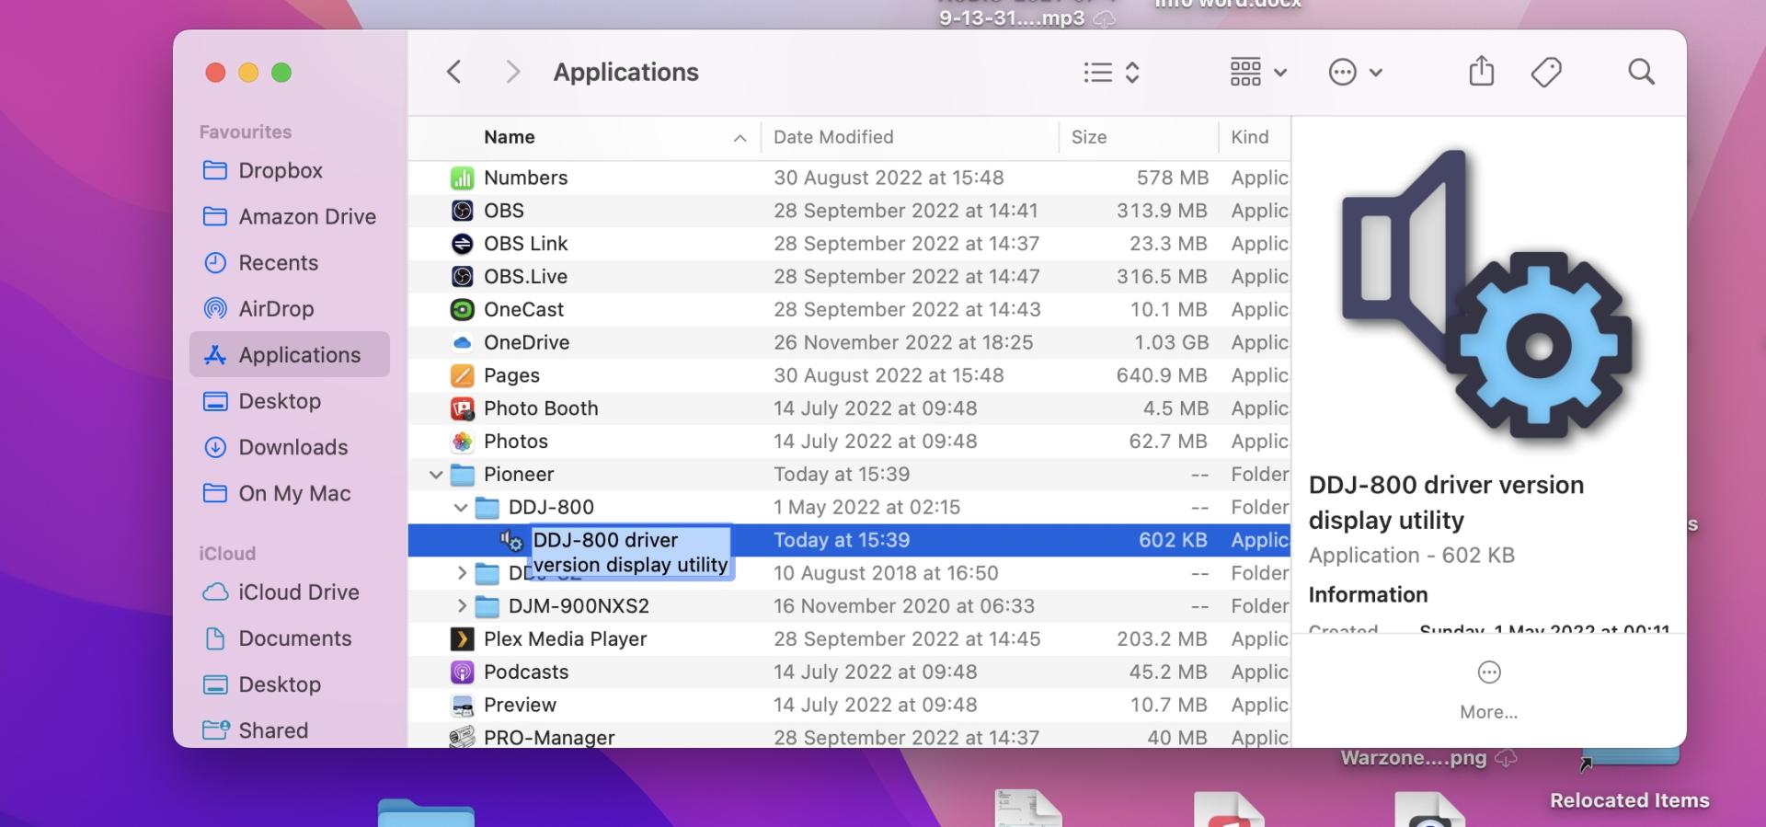Collapse the Pioneer folder

click(436, 475)
